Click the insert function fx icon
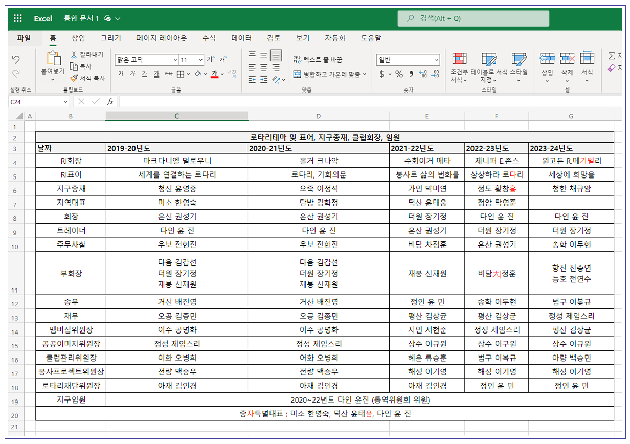 [110, 101]
